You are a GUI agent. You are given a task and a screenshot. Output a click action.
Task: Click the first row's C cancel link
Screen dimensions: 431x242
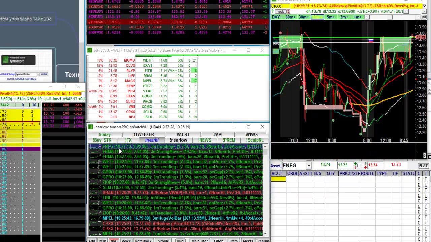tap(419, 179)
